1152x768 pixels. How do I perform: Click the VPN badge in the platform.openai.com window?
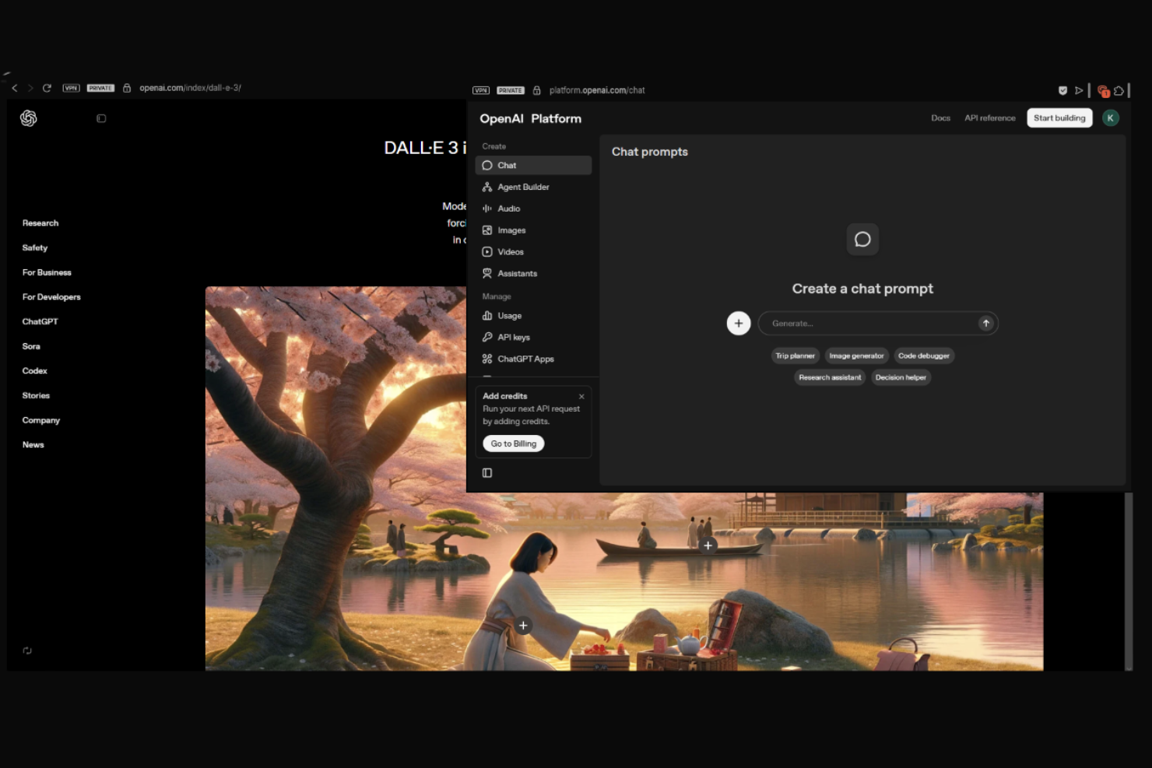(481, 90)
